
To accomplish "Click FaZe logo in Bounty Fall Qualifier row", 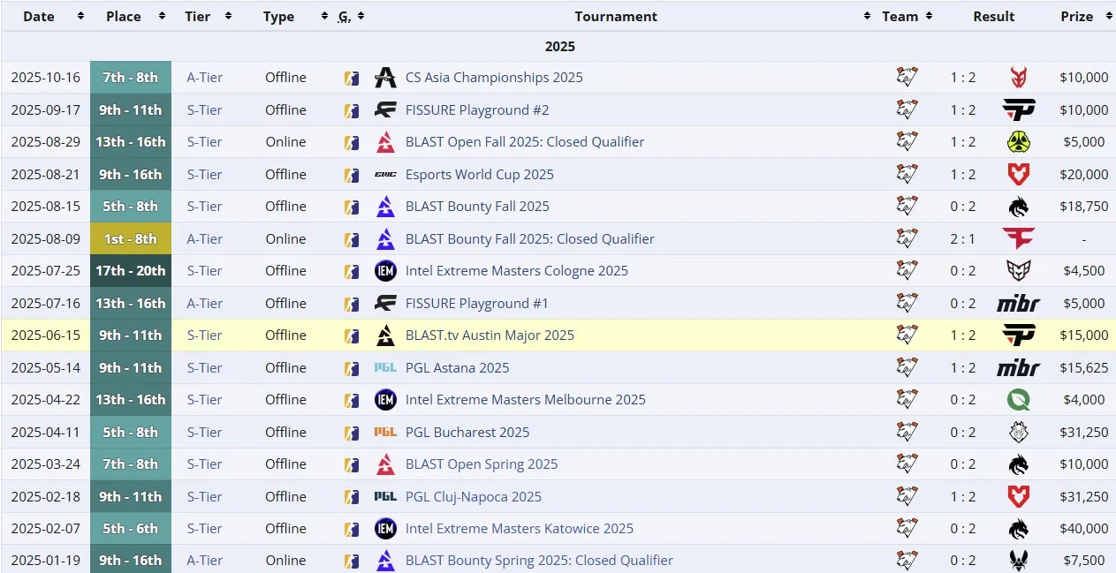I will click(1018, 238).
